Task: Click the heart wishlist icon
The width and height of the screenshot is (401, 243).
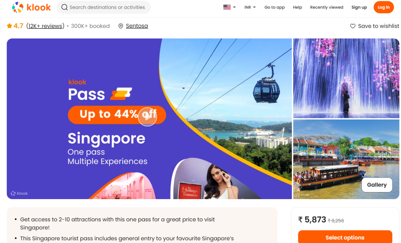Action: tap(353, 26)
